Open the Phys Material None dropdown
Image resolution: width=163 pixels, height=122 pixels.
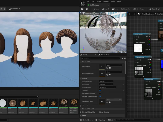[x=113, y=65]
